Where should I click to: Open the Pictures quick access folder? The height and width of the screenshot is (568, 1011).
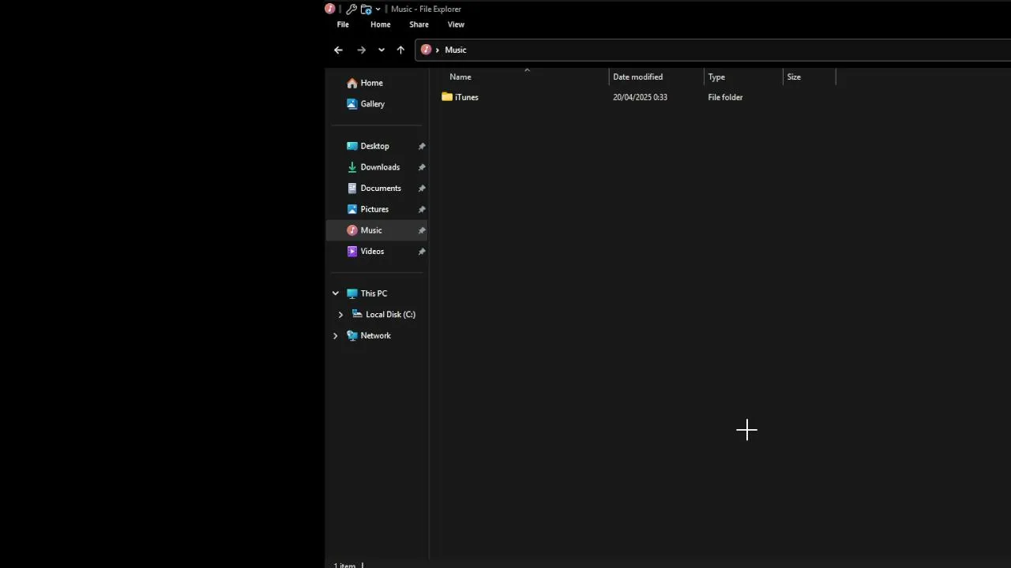[x=374, y=209]
